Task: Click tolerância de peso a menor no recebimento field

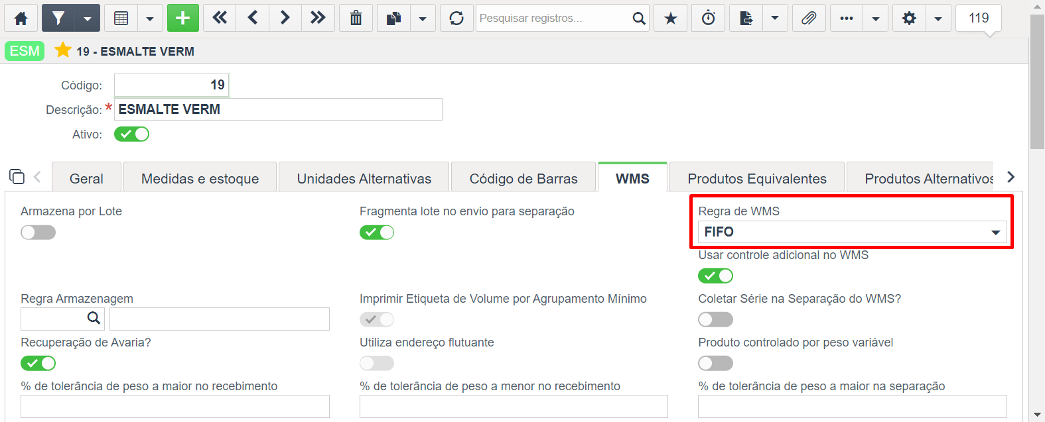Action: tap(514, 407)
